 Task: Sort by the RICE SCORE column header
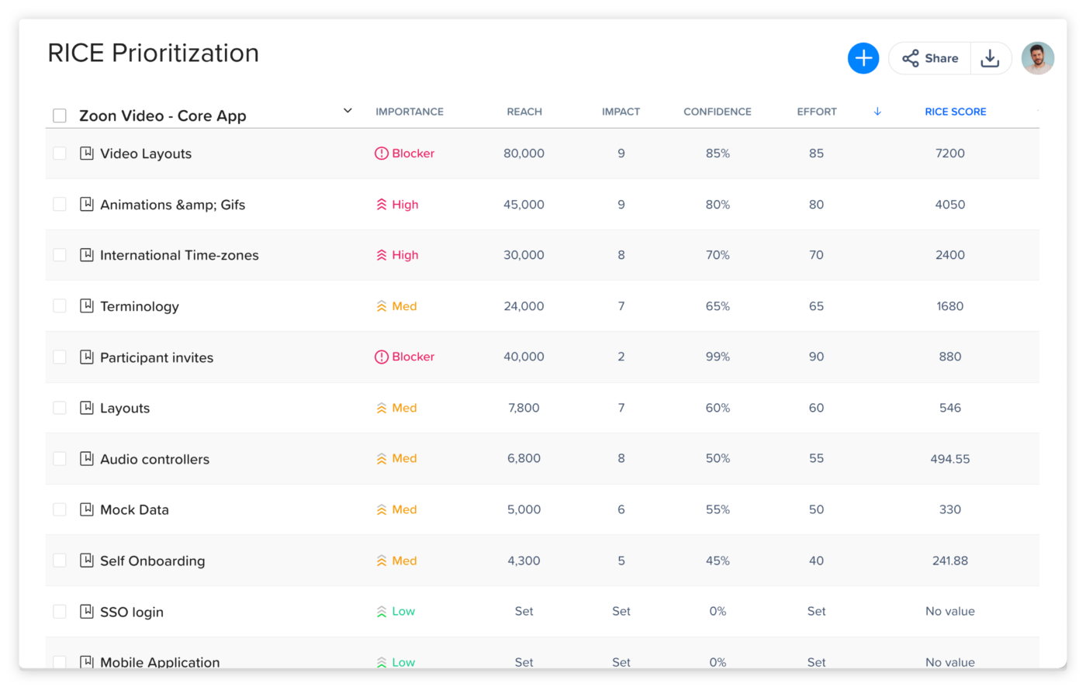[955, 112]
